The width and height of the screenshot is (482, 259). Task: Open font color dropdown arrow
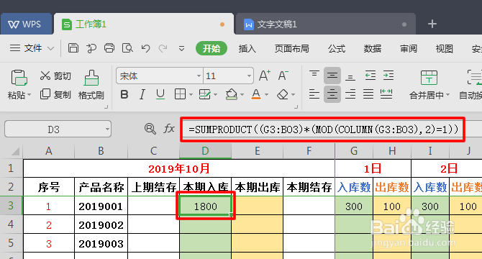point(266,95)
